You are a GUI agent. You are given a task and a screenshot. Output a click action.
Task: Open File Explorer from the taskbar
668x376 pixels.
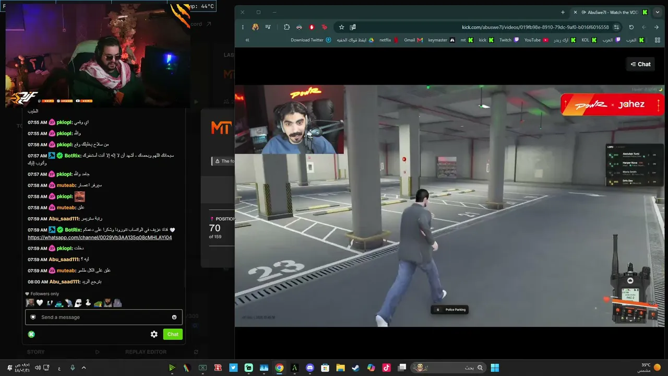340,368
